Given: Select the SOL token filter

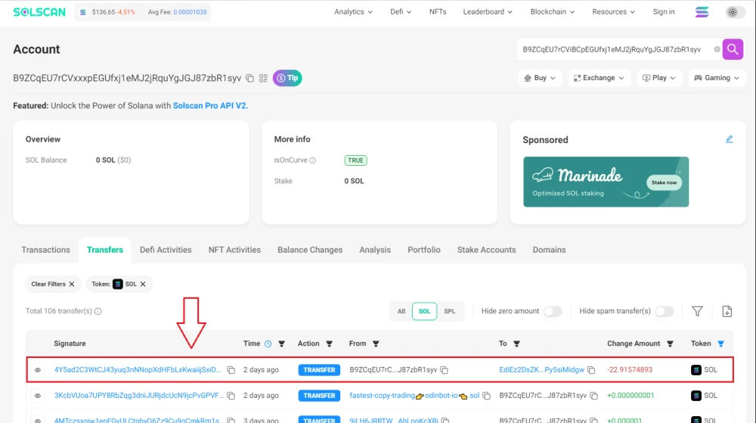Looking at the screenshot, I should (424, 311).
